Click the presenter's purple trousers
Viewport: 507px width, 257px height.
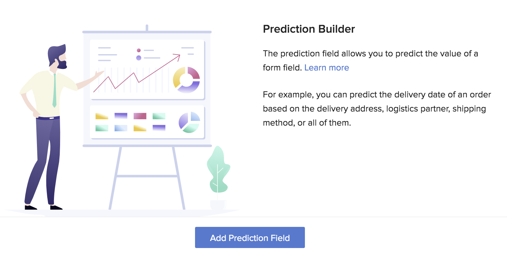[x=43, y=160]
